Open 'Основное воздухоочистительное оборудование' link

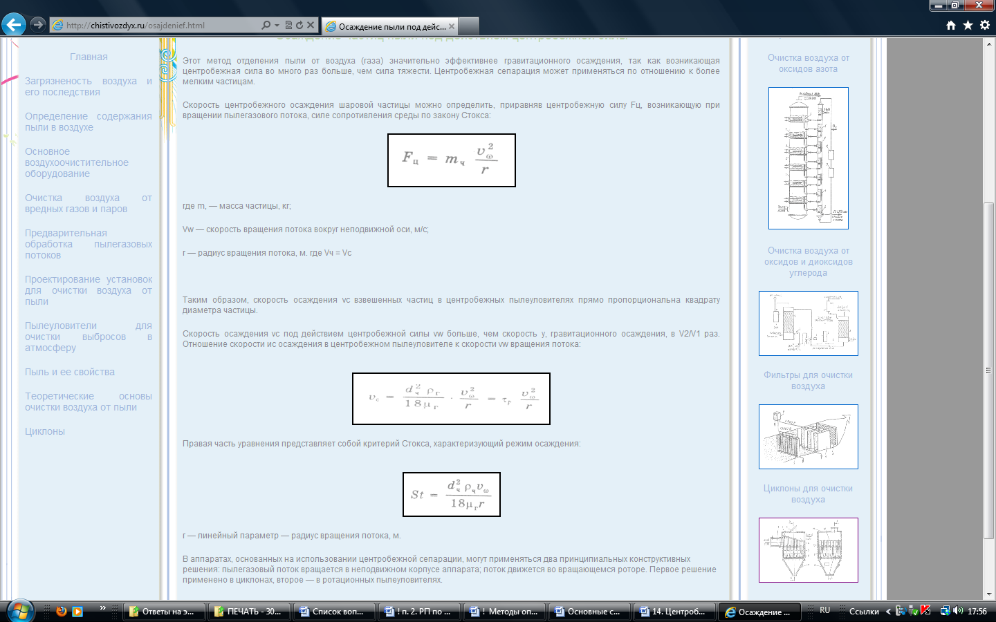tap(77, 162)
